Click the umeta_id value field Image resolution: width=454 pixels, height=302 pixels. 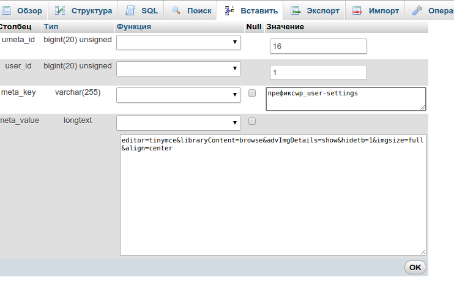[318, 46]
